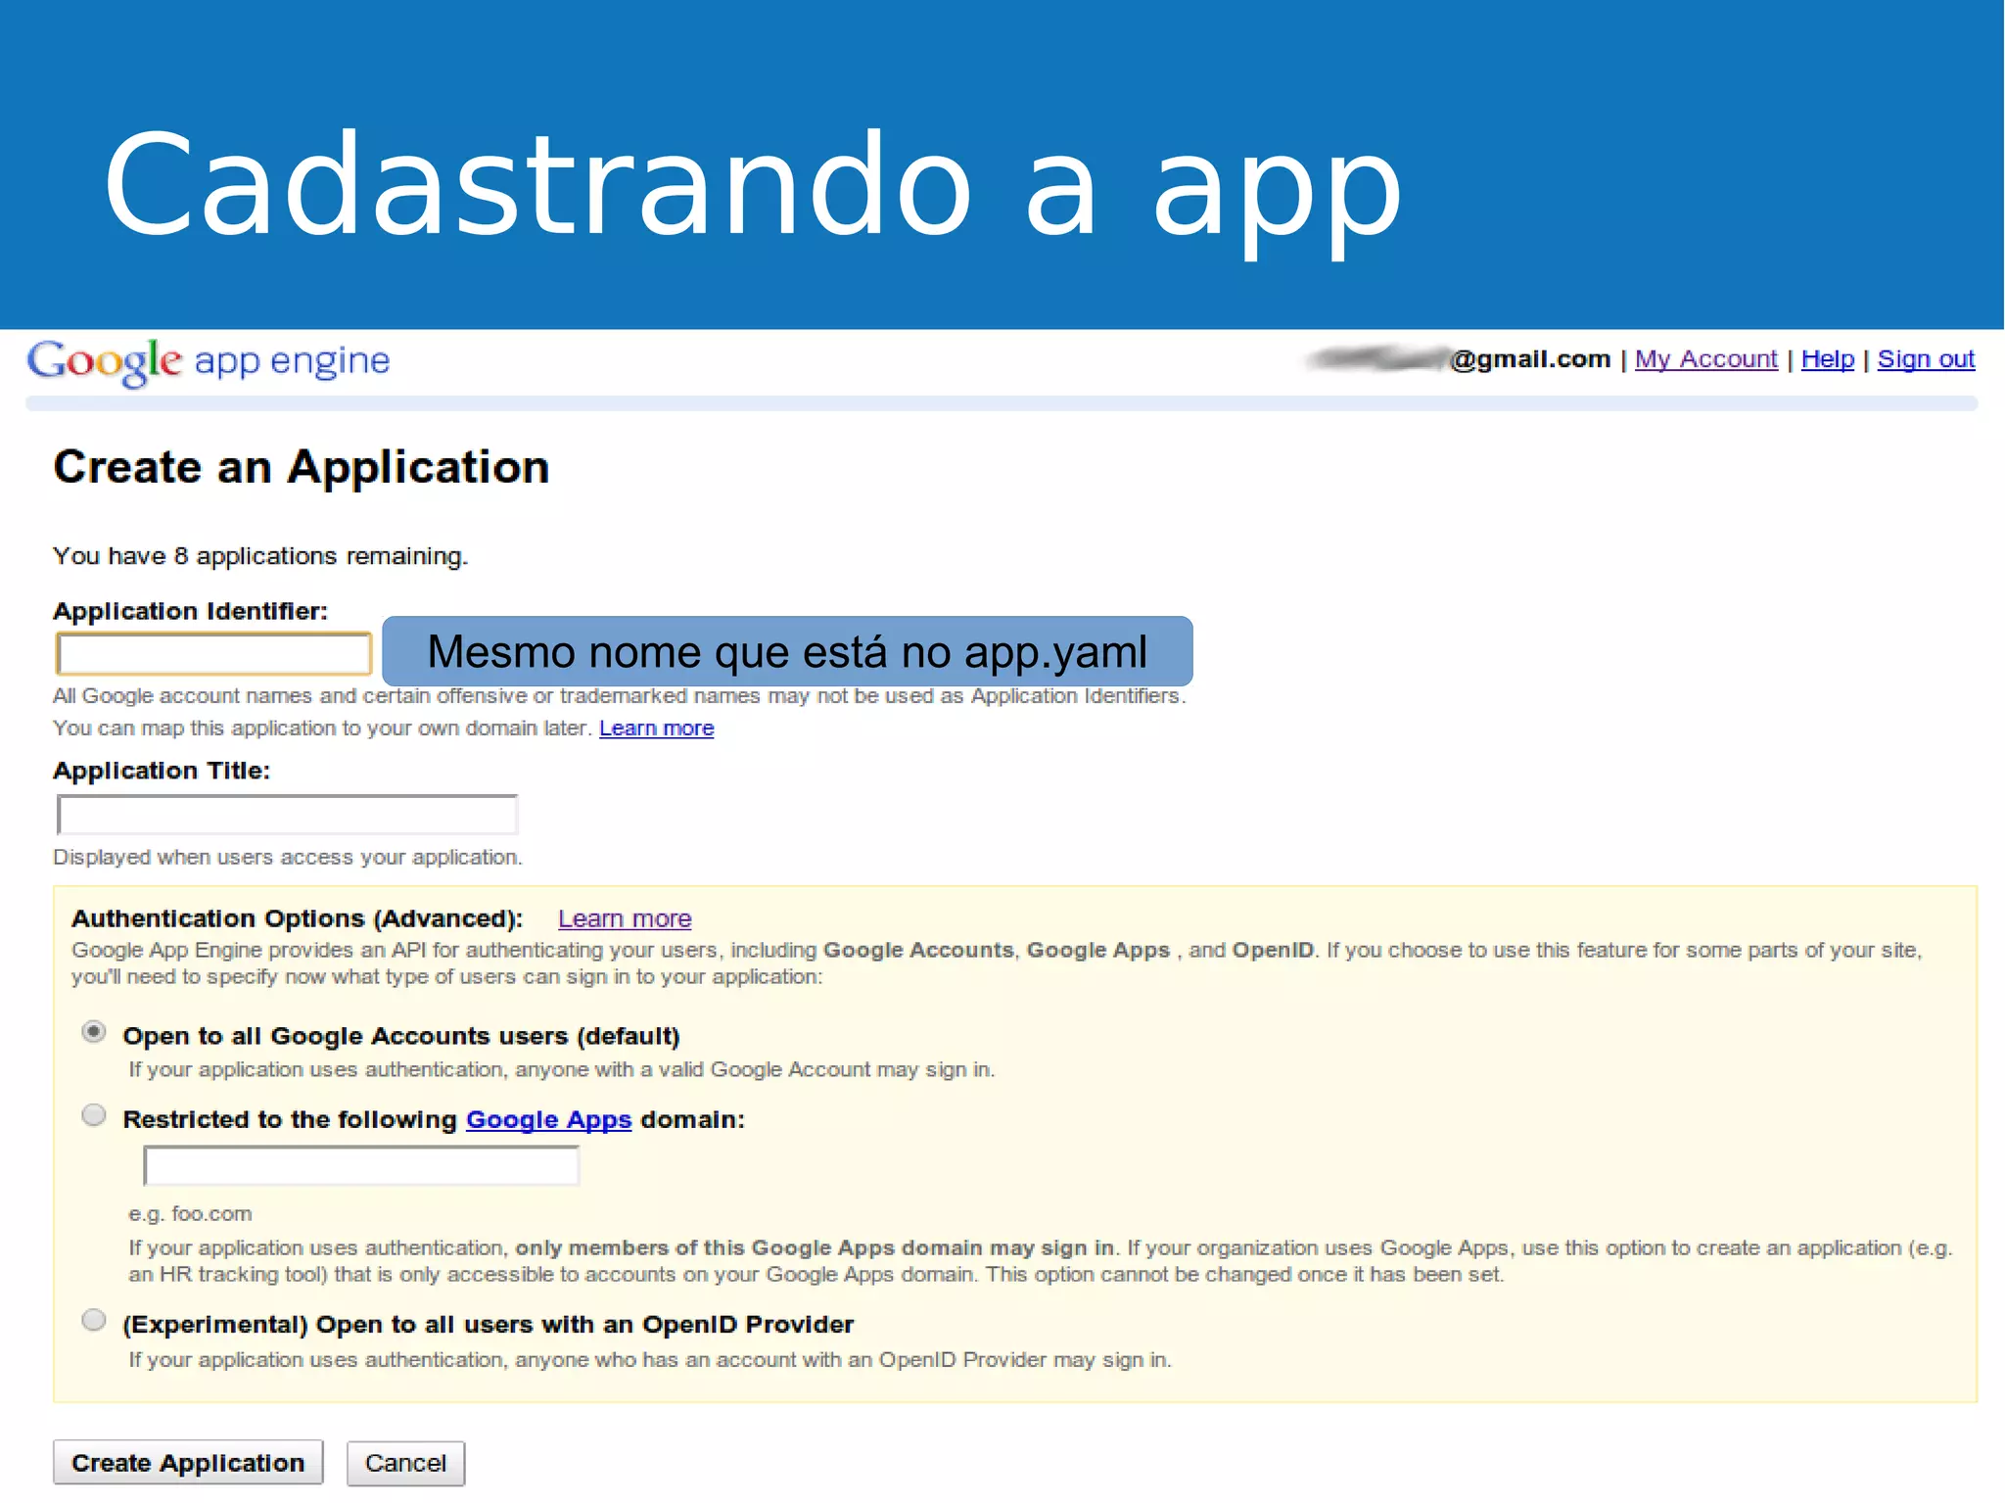Open Learn more link about domain mapping
The height and width of the screenshot is (1503, 2005).
tap(656, 728)
